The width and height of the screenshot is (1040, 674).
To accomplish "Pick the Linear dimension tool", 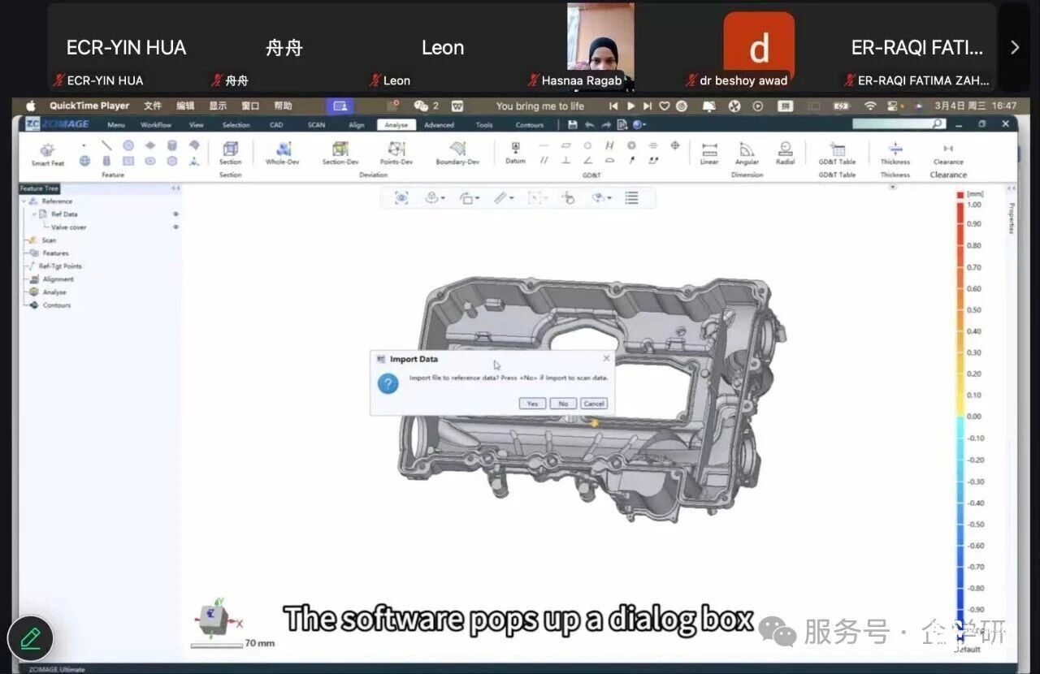I will coord(709,151).
